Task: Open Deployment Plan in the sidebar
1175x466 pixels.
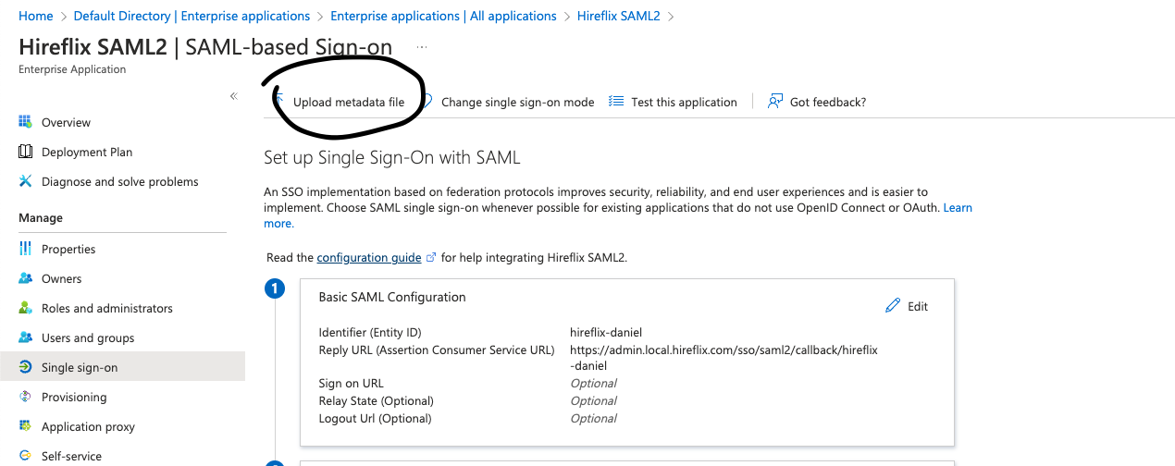Action: 87,152
